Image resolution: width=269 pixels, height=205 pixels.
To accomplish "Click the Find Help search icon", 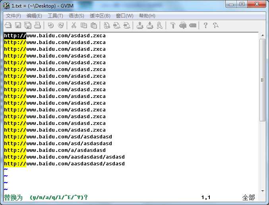I will 216,25.
